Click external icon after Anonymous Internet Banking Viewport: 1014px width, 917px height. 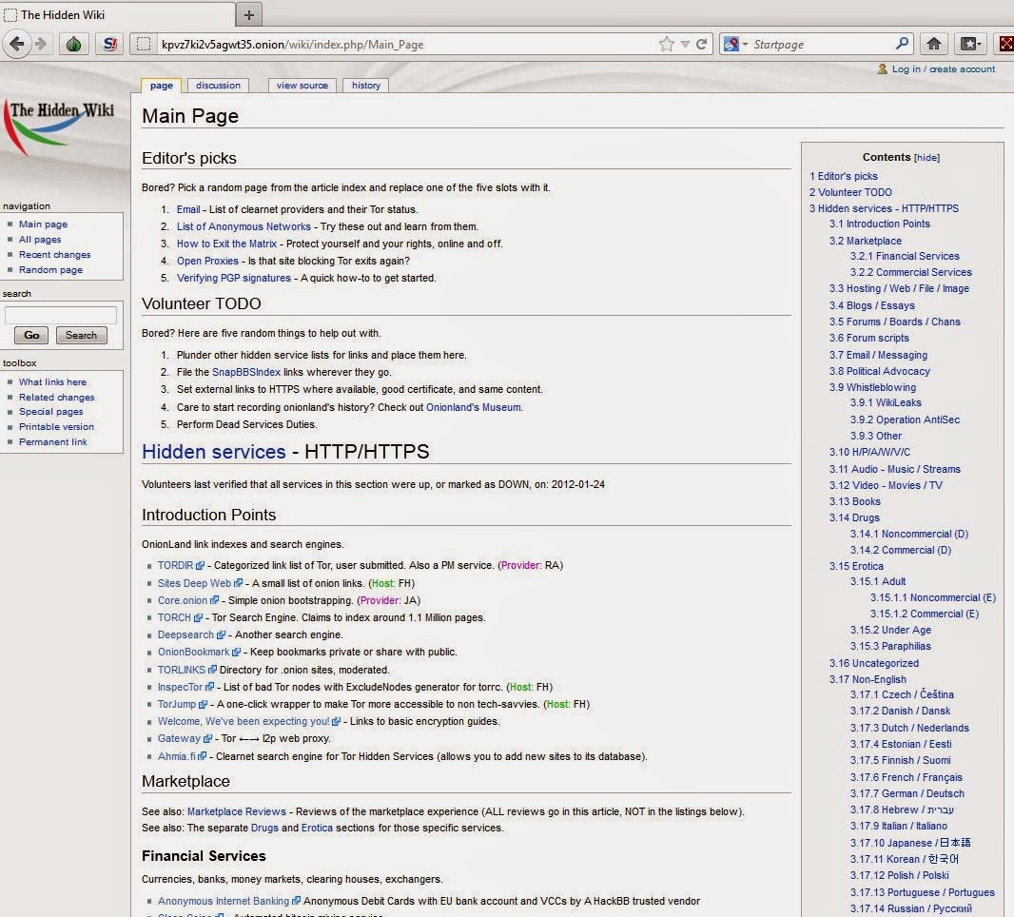click(x=296, y=901)
